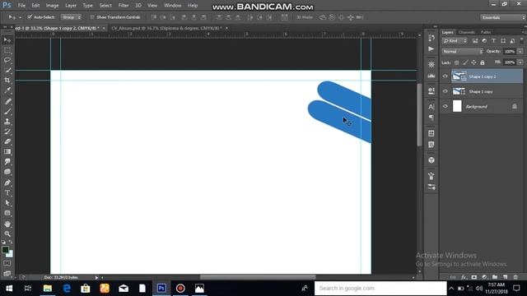Open the Actions panel play icon

[x=431, y=49]
